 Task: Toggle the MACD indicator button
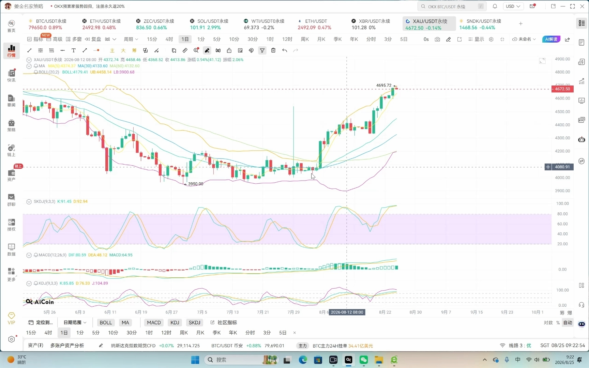point(154,322)
